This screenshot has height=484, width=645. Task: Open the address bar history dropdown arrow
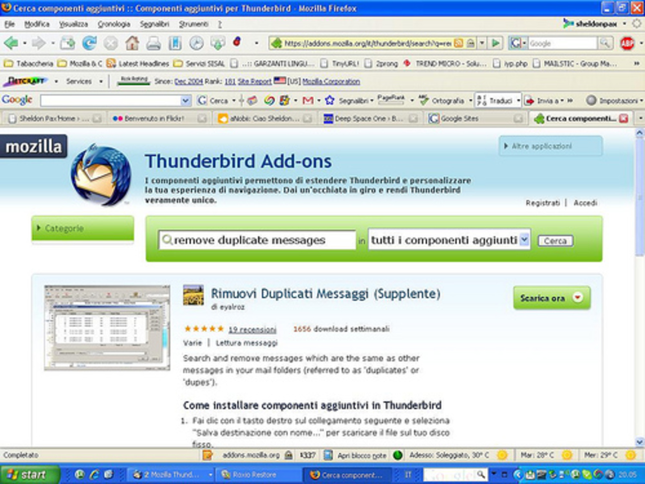(x=482, y=44)
